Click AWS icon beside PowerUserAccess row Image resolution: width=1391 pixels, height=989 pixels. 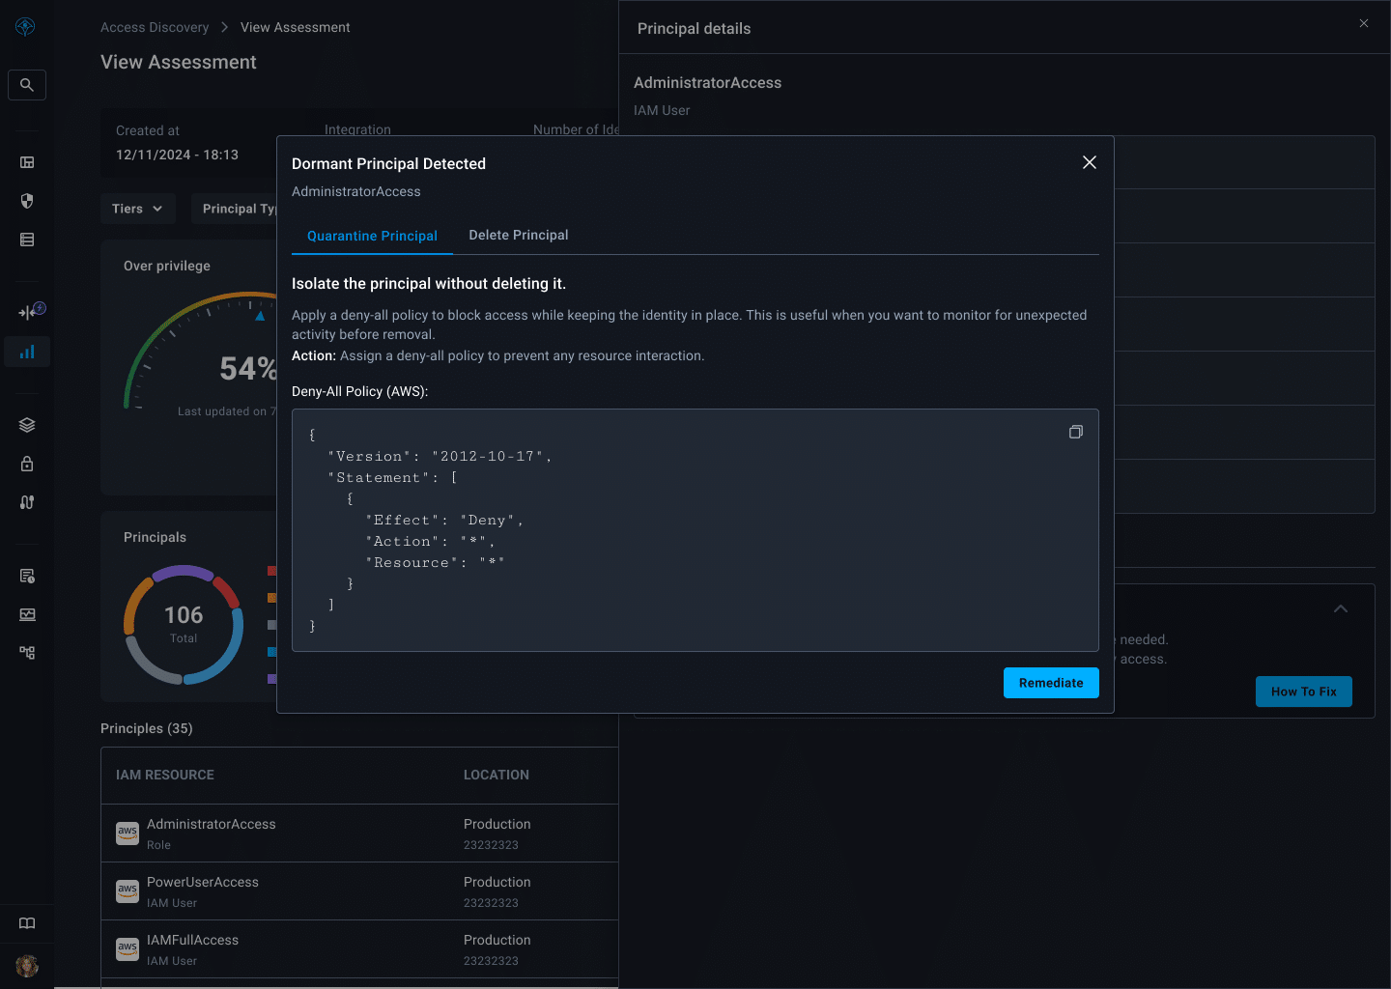[128, 891]
